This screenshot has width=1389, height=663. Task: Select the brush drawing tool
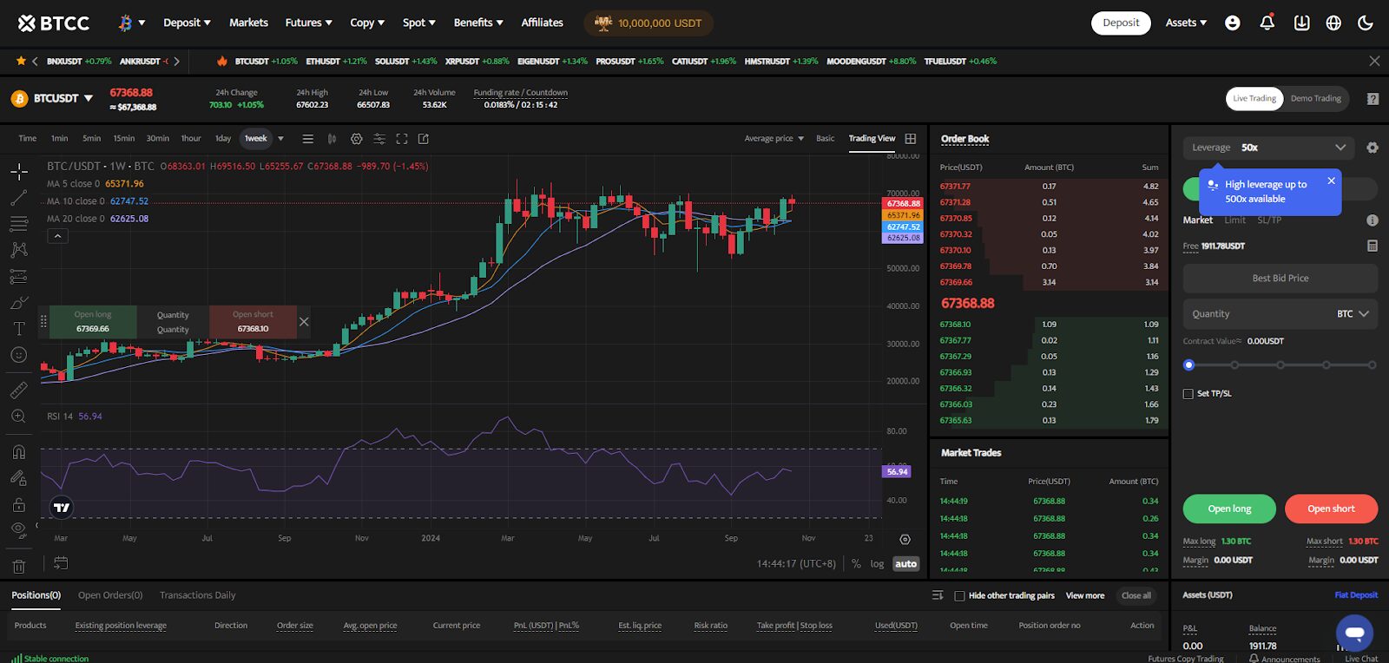point(19,303)
